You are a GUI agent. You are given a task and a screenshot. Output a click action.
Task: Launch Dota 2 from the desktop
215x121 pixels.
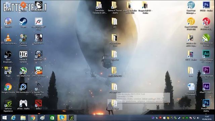[x=39, y=105]
